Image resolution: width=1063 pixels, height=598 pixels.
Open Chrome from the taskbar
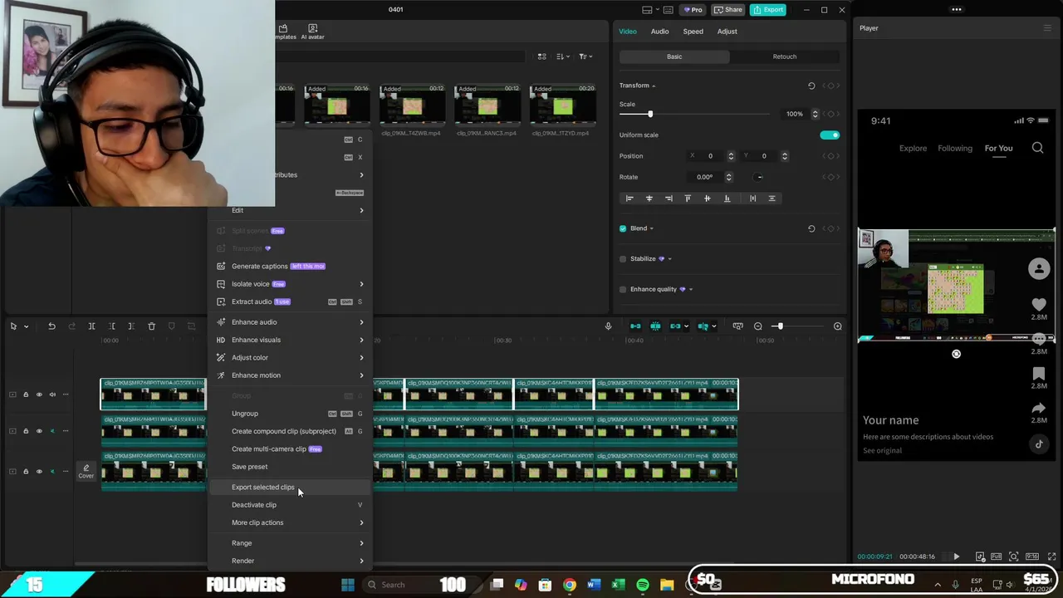[x=569, y=585]
